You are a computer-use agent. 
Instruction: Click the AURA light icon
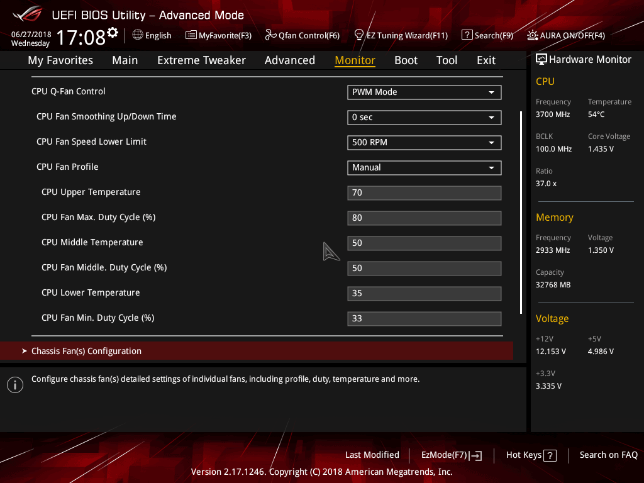click(x=532, y=35)
